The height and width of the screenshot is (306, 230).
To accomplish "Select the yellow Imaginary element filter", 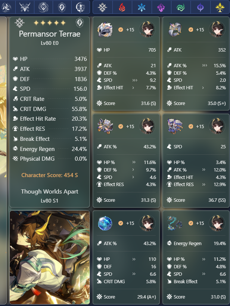I will click(220, 7).
